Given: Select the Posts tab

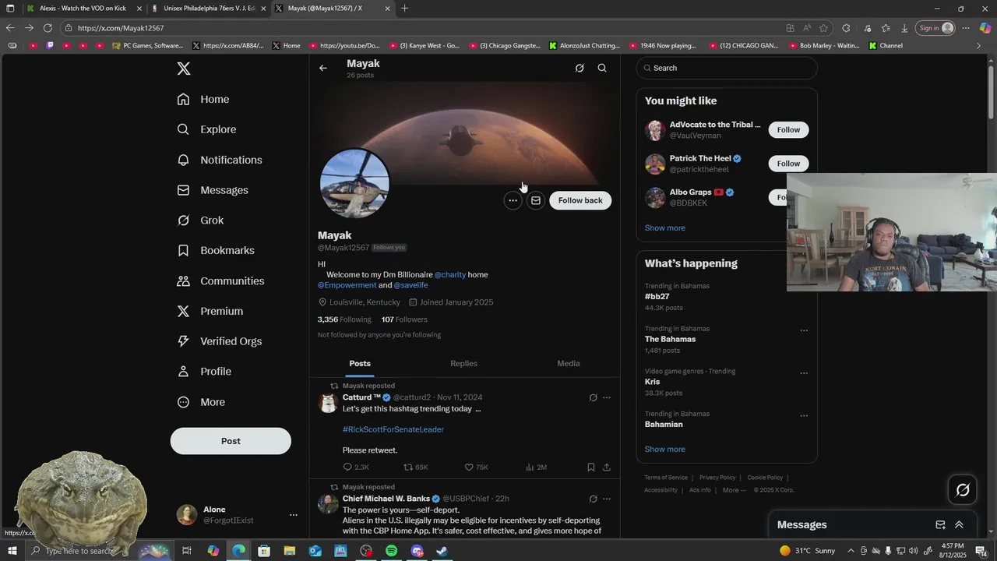Looking at the screenshot, I should [x=360, y=363].
